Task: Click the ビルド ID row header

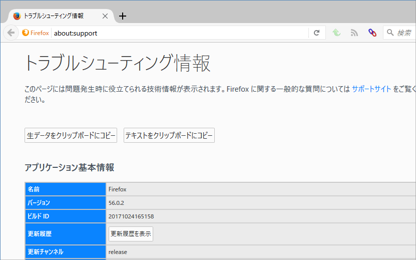Action: pyautogui.click(x=66, y=216)
